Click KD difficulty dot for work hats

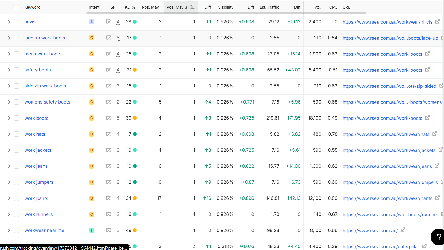pos(135,134)
